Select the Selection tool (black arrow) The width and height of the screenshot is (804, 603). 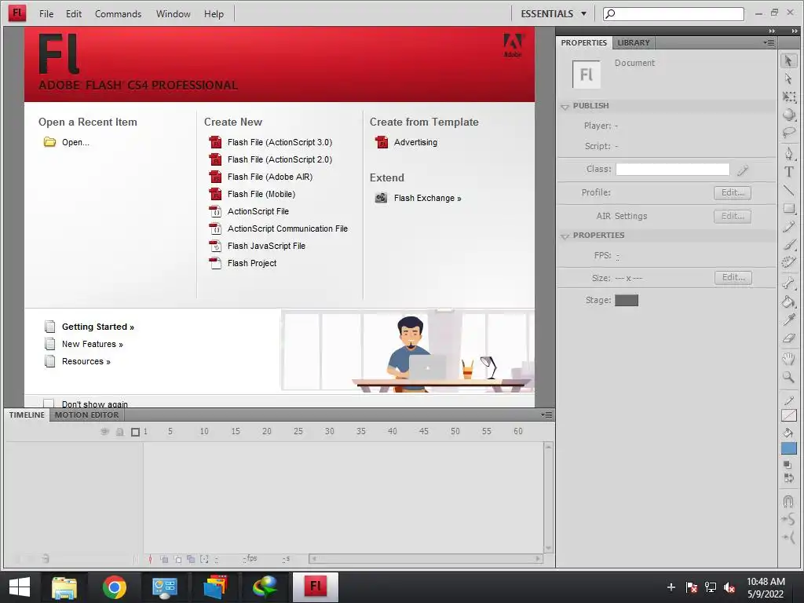pos(788,60)
